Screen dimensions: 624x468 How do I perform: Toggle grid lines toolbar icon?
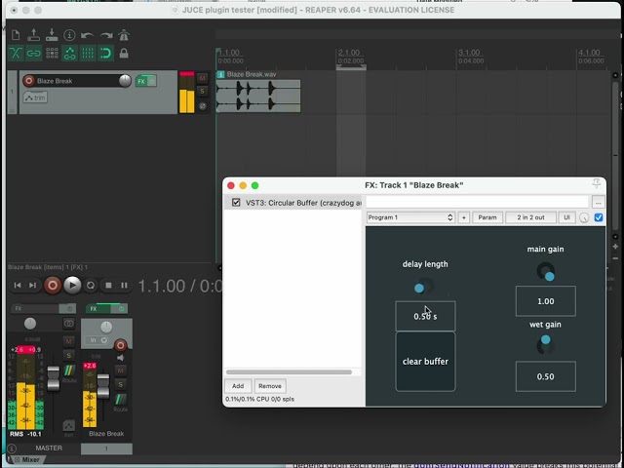pyautogui.click(x=88, y=53)
